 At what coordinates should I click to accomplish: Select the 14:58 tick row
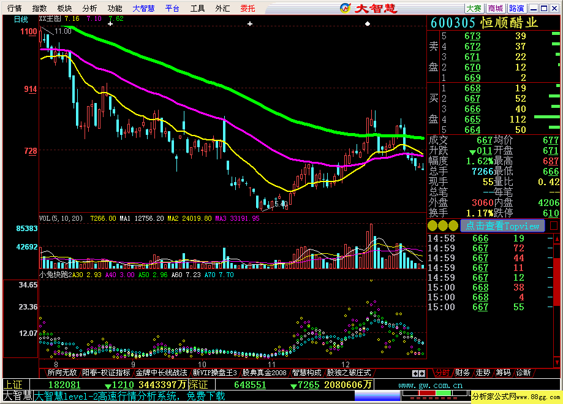pos(490,238)
